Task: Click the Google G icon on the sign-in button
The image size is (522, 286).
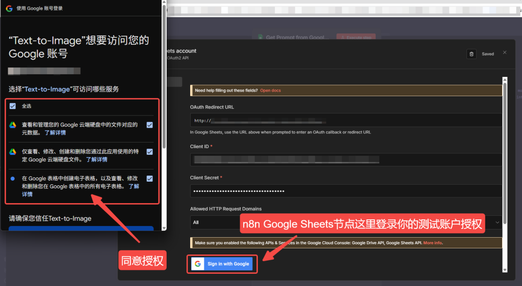Action: pyautogui.click(x=198, y=264)
